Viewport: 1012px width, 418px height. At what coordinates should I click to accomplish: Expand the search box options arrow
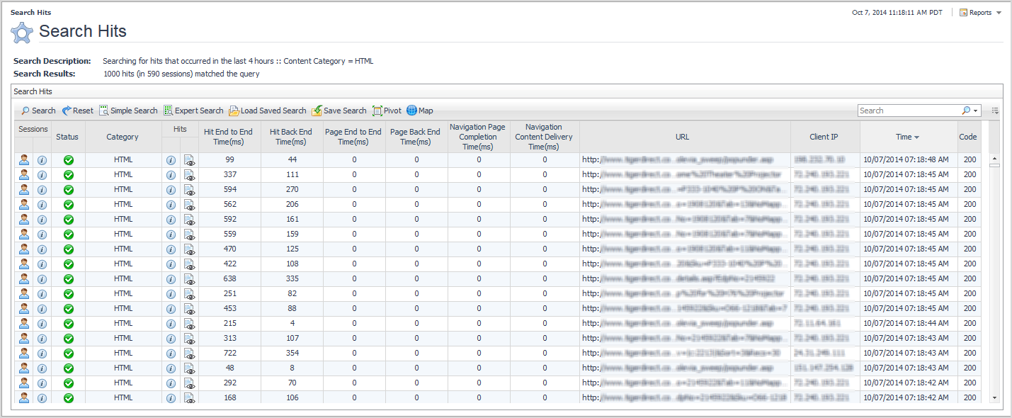(976, 111)
